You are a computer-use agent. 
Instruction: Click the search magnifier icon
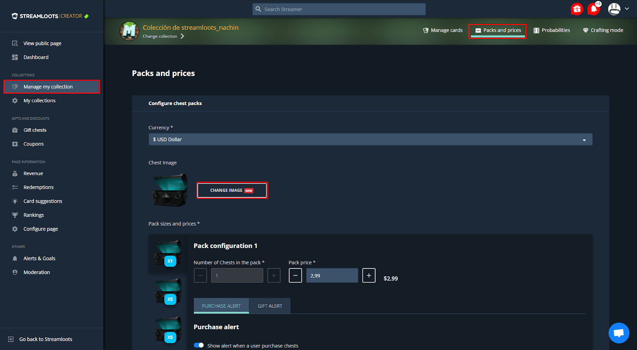tap(258, 9)
